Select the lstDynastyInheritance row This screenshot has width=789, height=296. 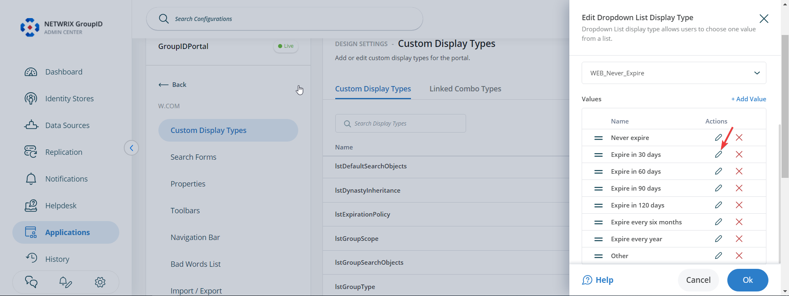(446, 190)
